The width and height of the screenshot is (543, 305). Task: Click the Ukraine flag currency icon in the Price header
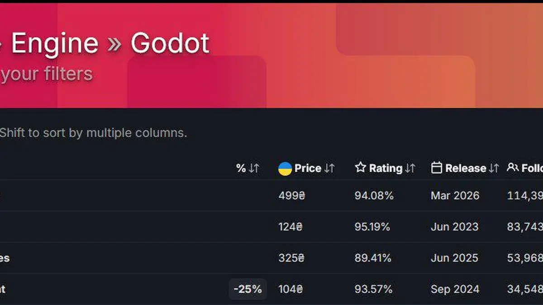(285, 168)
